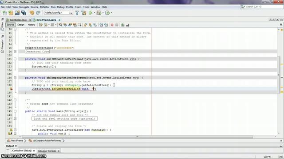Open the Tools menu
The image size is (284, 159).
coord(86,7)
